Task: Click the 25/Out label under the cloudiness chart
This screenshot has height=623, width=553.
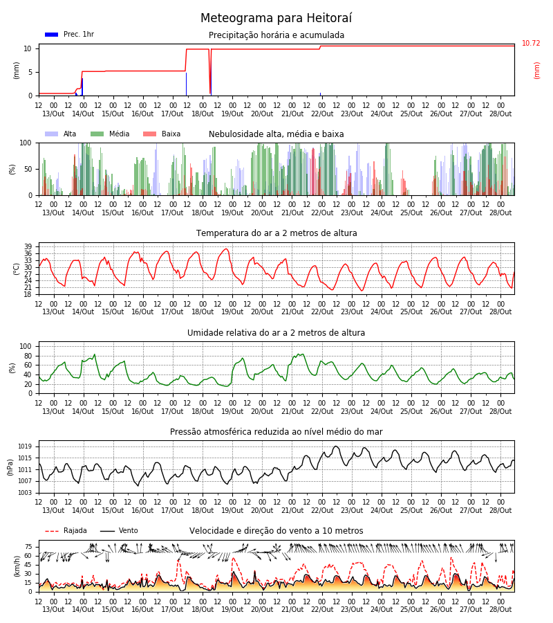Action: click(x=411, y=213)
